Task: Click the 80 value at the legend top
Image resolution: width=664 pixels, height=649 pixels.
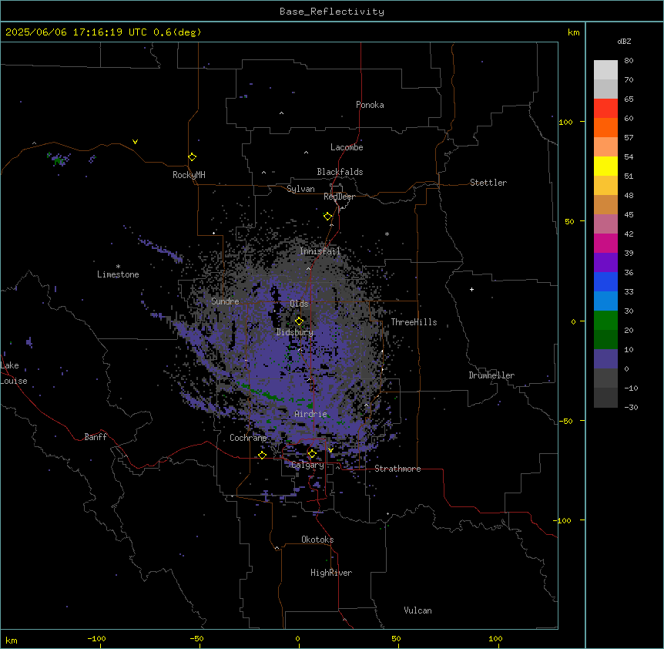Action: pos(629,61)
